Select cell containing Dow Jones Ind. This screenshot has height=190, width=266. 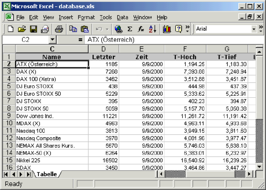tap(52, 116)
